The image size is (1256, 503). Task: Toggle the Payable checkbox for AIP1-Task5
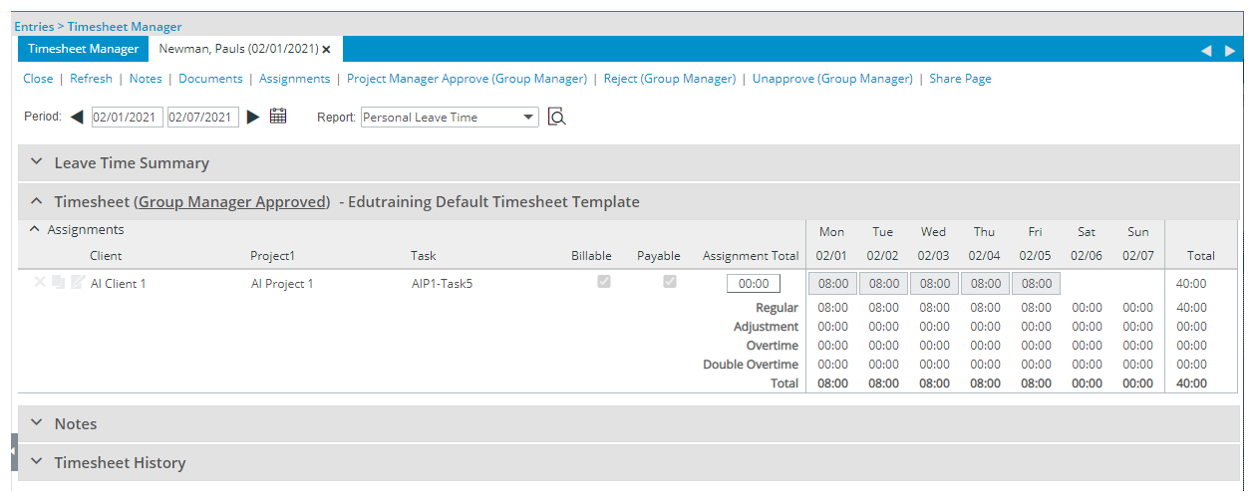pyautogui.click(x=670, y=282)
